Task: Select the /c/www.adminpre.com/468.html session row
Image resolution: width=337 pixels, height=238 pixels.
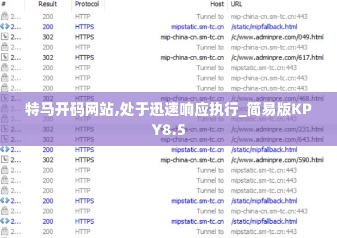Action: pyautogui.click(x=168, y=98)
